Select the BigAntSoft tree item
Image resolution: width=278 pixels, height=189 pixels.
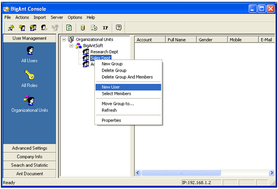click(93, 46)
